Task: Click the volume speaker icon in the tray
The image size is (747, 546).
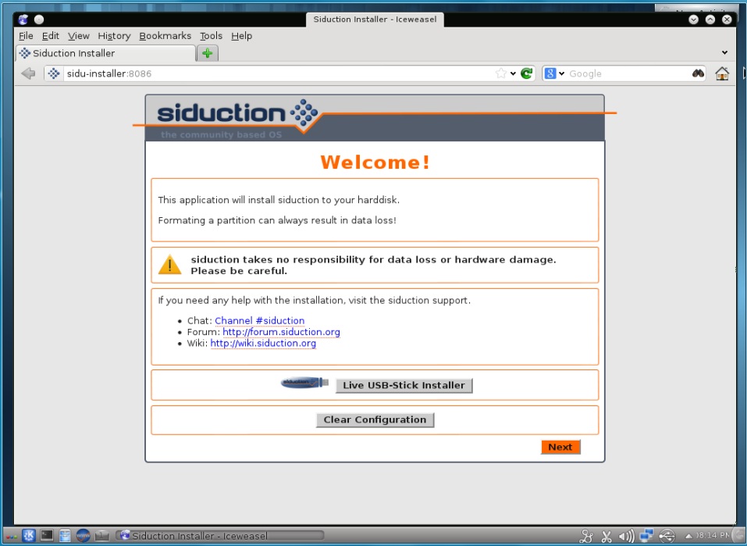Action: click(x=626, y=536)
